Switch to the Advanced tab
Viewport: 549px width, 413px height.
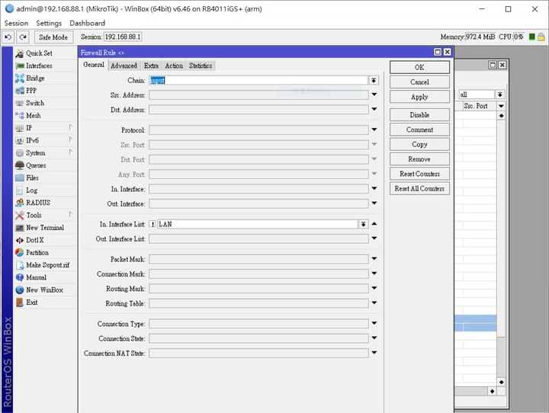[x=124, y=66]
